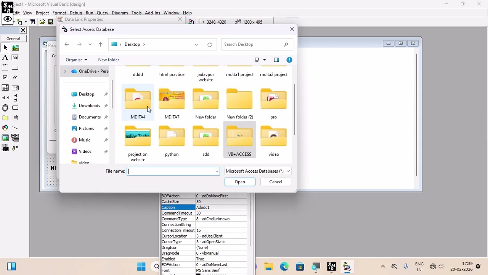The width and height of the screenshot is (488, 275).
Task: Go to Pictures in the navigation pane
Action: pyautogui.click(x=86, y=128)
